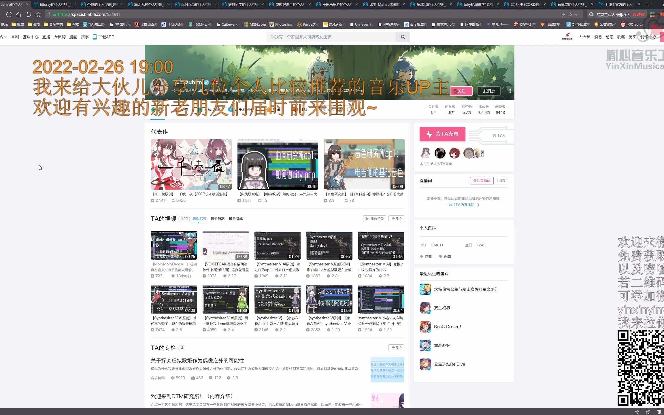Image resolution: width=664 pixels, height=415 pixels.
Task: Click the search magnifier icon in top bar
Action: (x=403, y=37)
